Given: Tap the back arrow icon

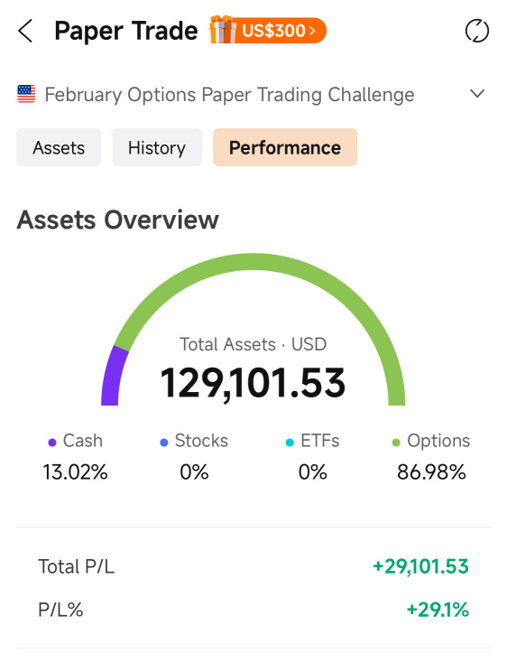Looking at the screenshot, I should click(25, 31).
